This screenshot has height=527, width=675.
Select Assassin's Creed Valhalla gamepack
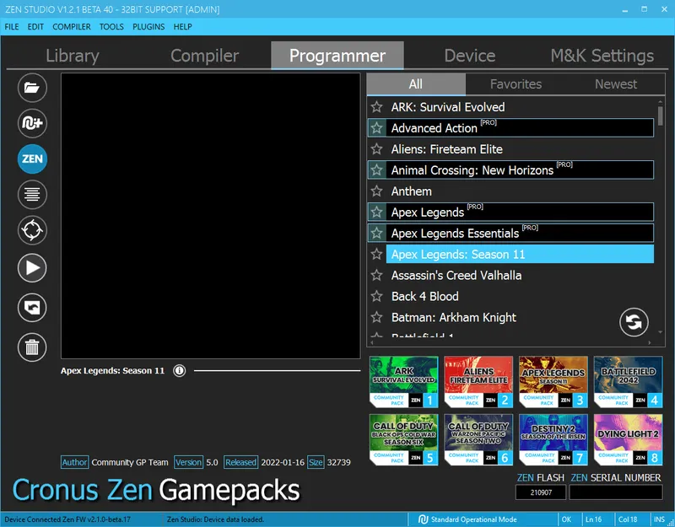tap(456, 275)
